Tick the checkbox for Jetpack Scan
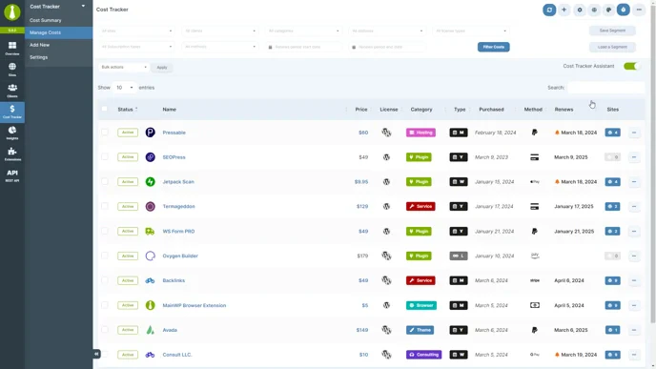The height and width of the screenshot is (369, 656). 105,181
